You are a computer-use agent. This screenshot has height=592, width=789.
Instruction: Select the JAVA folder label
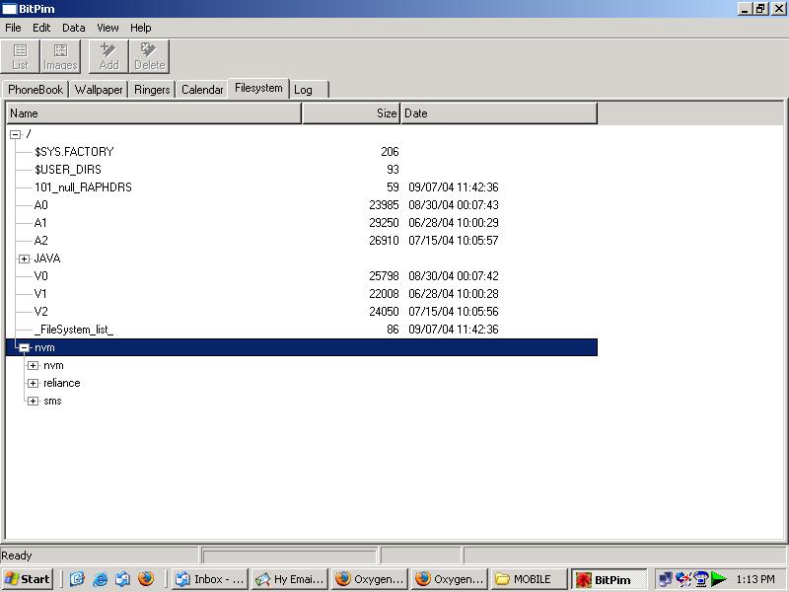pyautogui.click(x=47, y=259)
